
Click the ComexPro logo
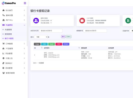pyautogui.click(x=9, y=3)
